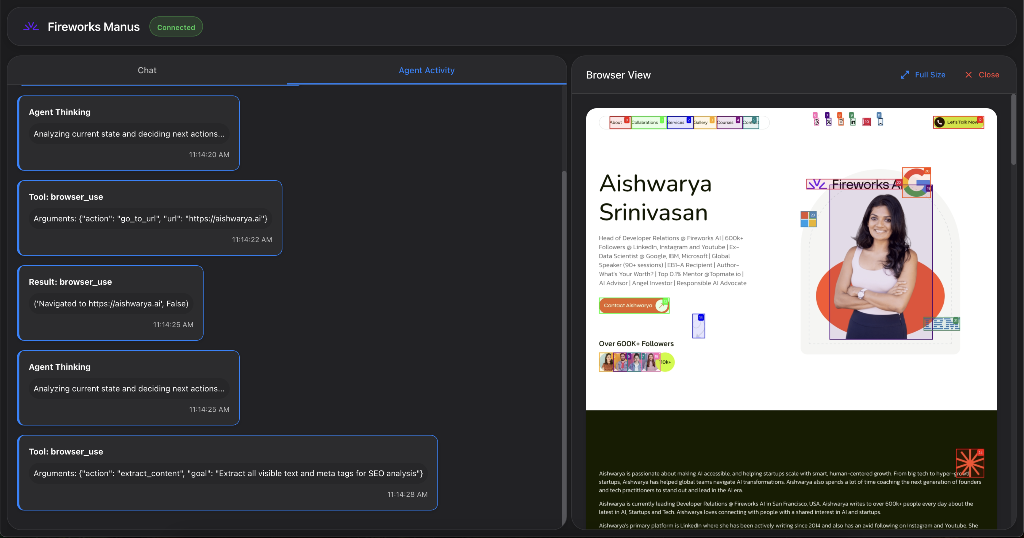
Task: Click the Full Size expand arrow icon
Action: pos(905,75)
